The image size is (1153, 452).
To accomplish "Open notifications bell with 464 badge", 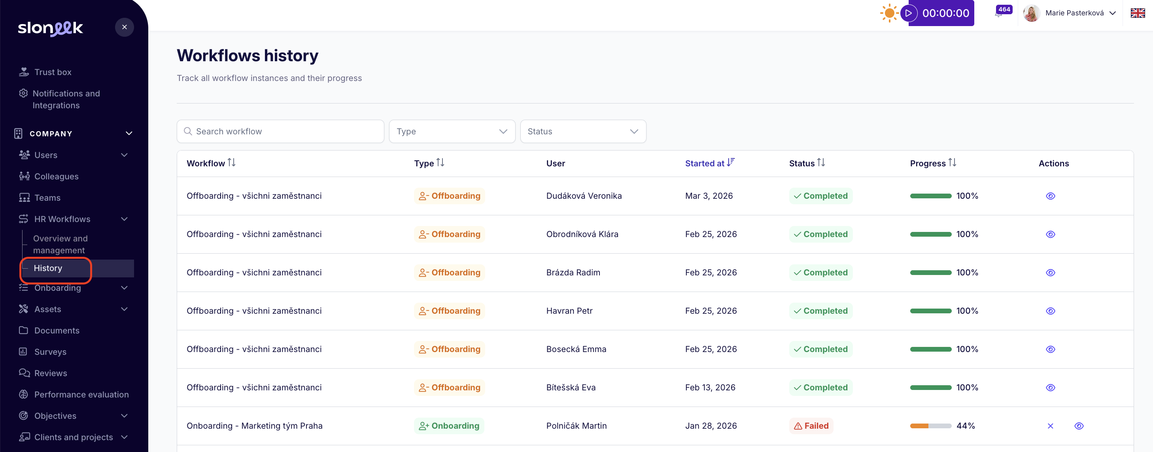I will tap(999, 13).
